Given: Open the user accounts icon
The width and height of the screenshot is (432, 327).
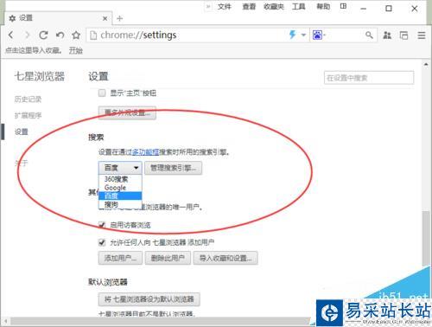Looking at the screenshot, I should click(x=387, y=35).
